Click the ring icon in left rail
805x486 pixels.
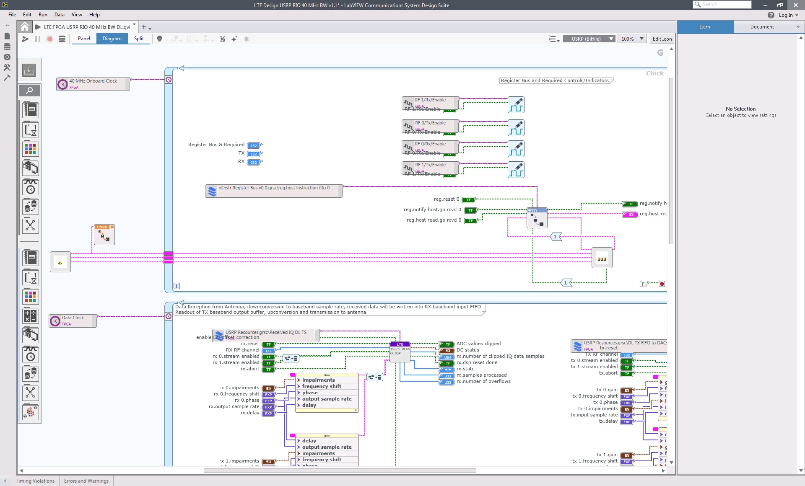(x=7, y=57)
